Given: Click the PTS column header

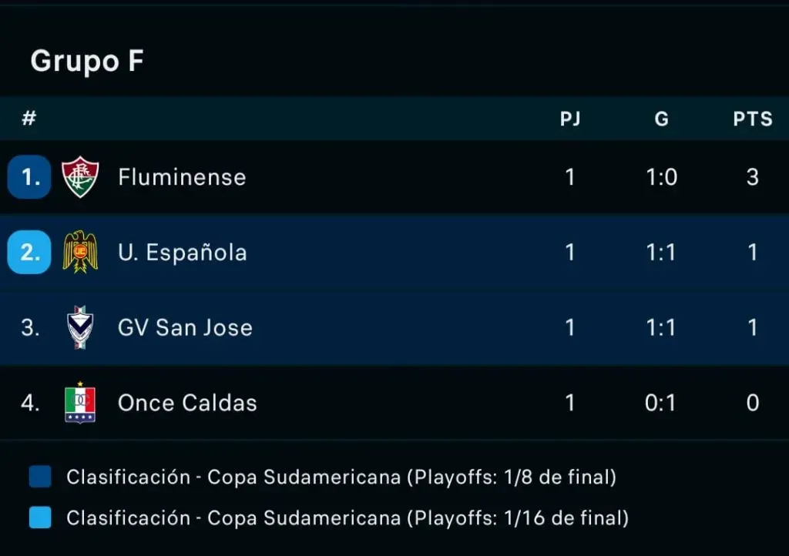Looking at the screenshot, I should pos(753,119).
